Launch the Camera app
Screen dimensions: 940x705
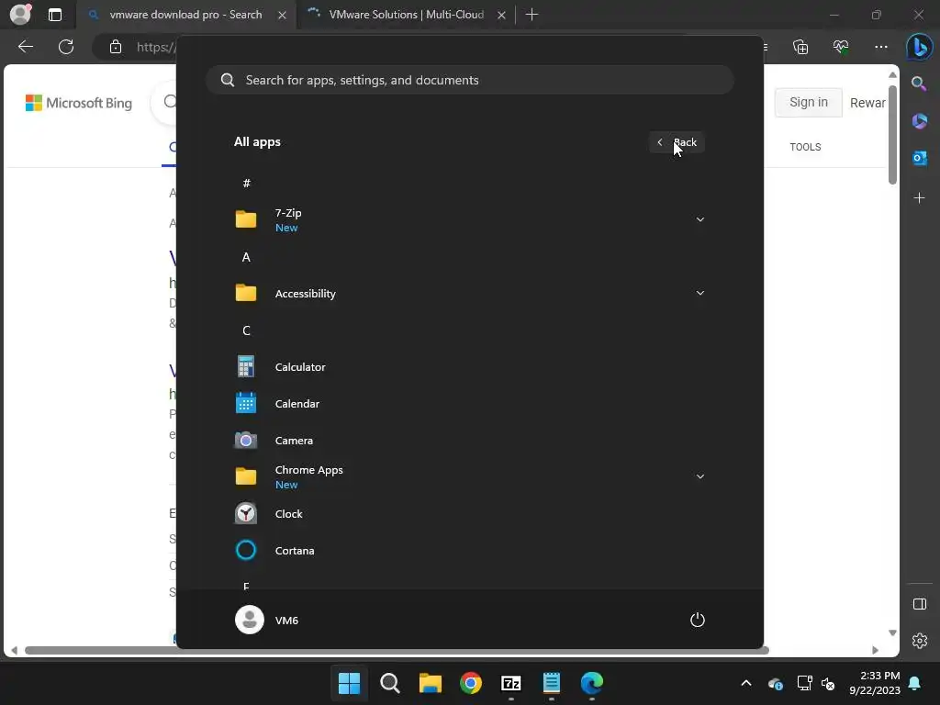[469, 440]
